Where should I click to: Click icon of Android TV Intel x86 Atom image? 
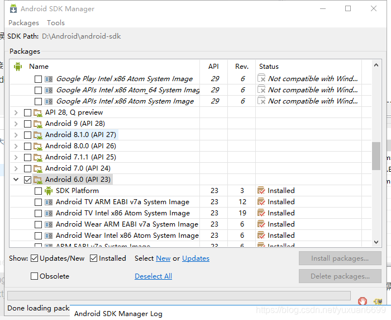[x=49, y=213]
